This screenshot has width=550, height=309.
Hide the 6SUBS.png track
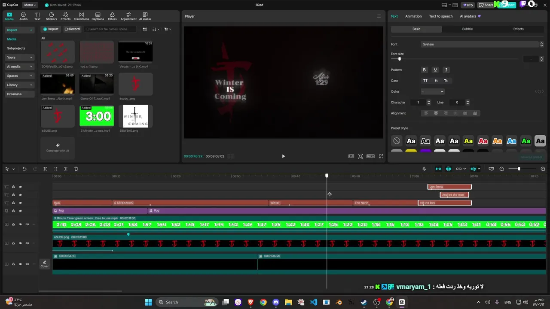(20, 243)
